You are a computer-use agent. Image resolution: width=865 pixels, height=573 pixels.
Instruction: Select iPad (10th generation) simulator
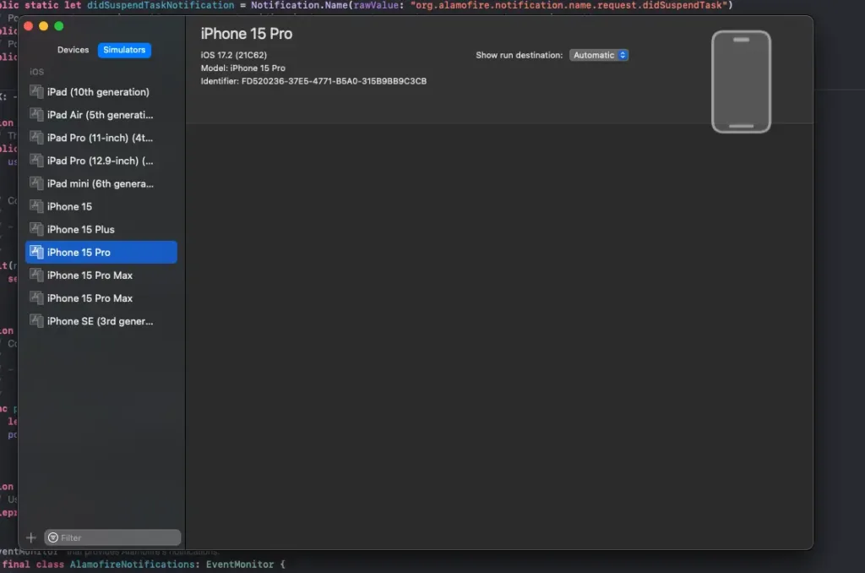[101, 91]
